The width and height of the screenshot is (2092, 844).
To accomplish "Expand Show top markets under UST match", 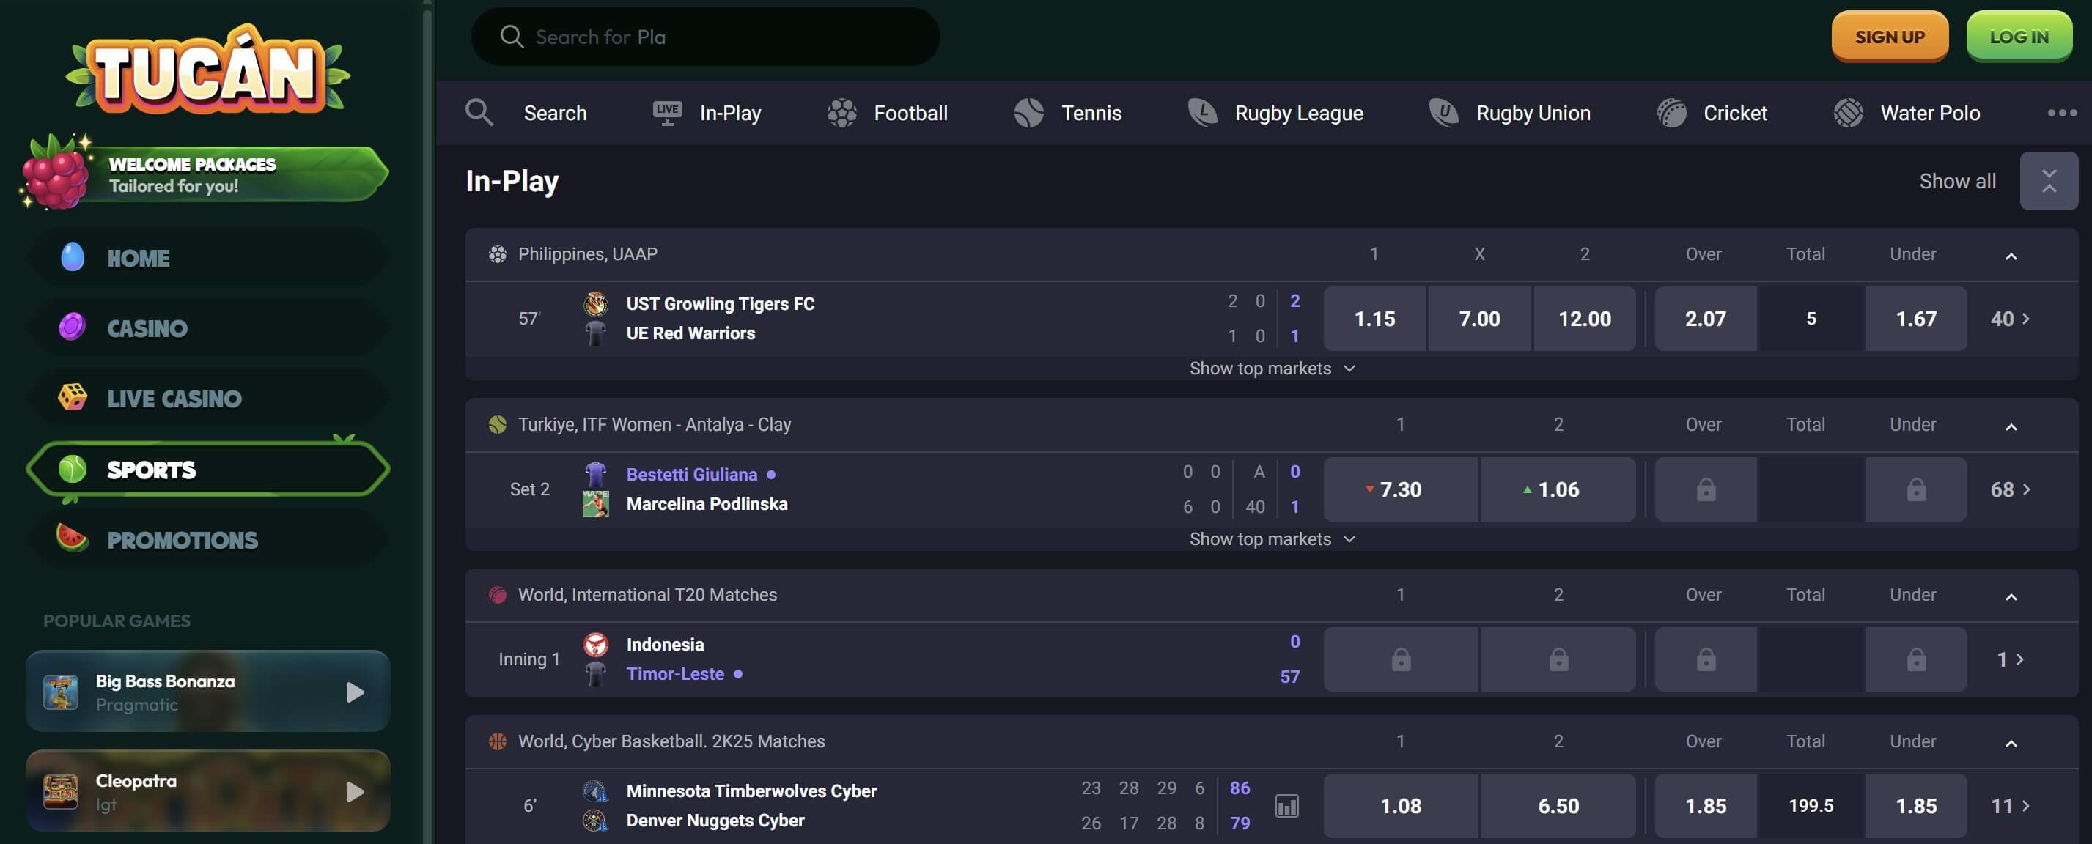I will point(1271,369).
